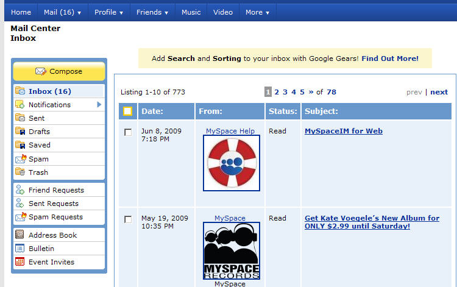Image resolution: width=457 pixels, height=287 pixels.
Task: Open Music in the navigation bar
Action: click(191, 12)
